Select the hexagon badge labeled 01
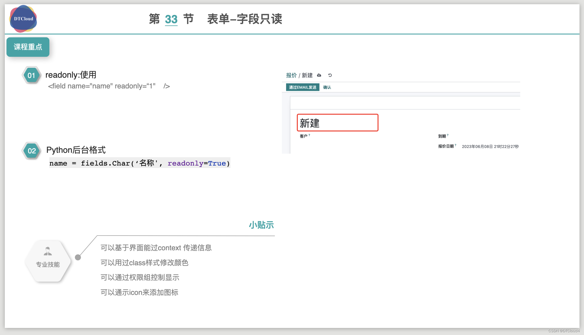This screenshot has width=584, height=335. 31,75
